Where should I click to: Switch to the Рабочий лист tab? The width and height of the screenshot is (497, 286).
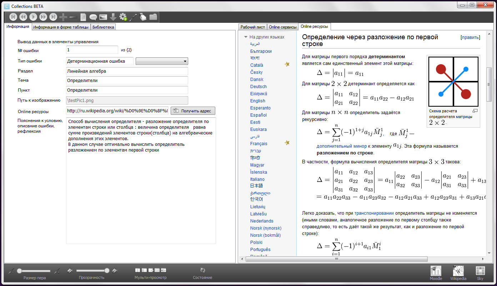tap(253, 27)
